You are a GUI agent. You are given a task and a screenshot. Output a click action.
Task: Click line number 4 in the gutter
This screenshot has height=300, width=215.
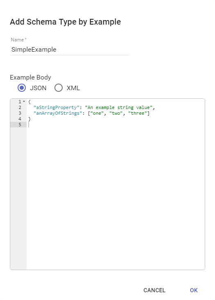(20, 119)
